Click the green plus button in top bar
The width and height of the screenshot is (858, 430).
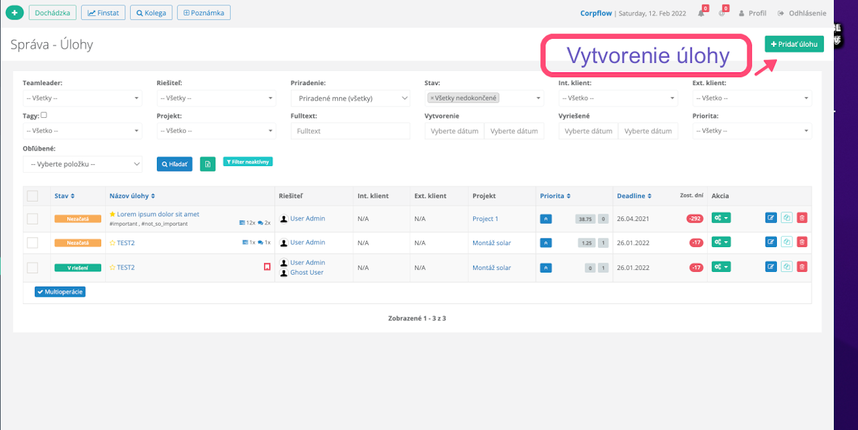[x=15, y=12]
